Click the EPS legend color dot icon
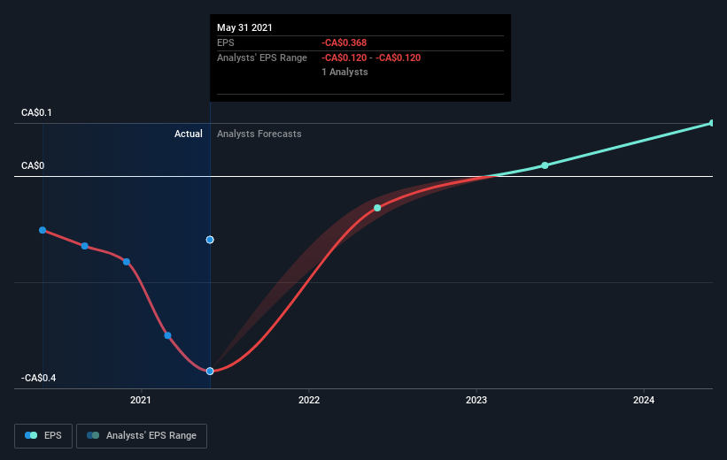Viewport: 727px width, 460px height. [x=31, y=435]
